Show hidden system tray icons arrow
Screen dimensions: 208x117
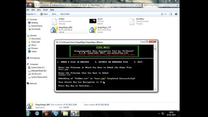[159, 114]
